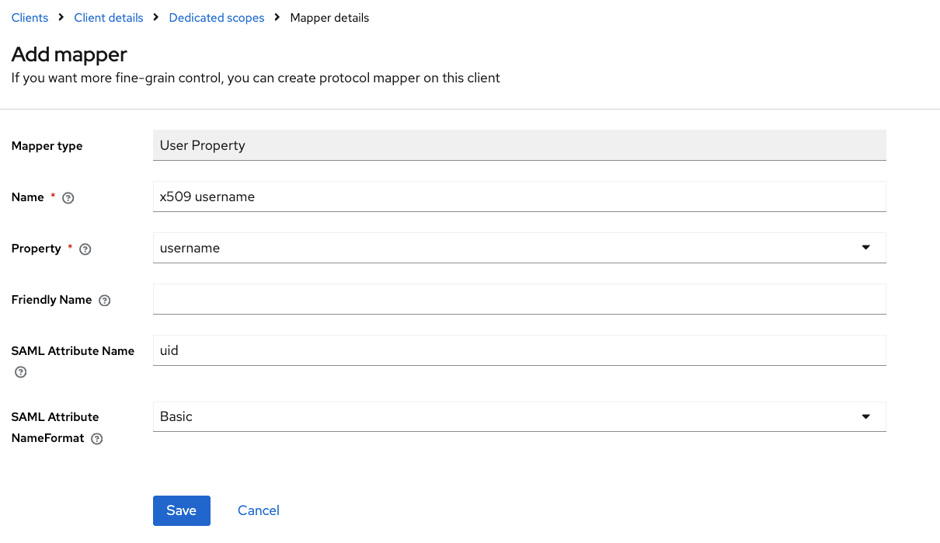This screenshot has height=543, width=940.
Task: Click the 'Add mapper' page heading
Action: click(x=69, y=54)
